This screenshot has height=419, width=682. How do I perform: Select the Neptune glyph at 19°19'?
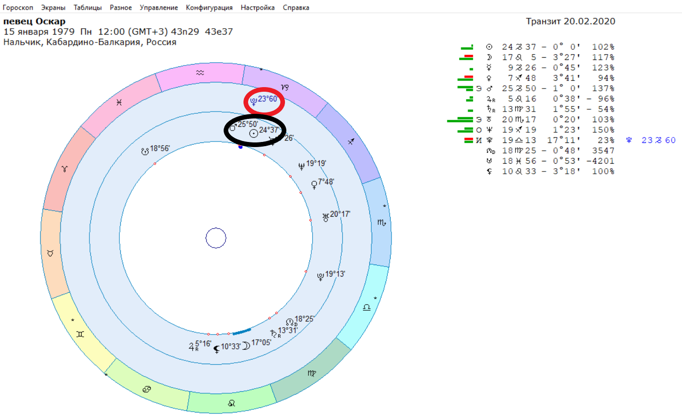pyautogui.click(x=302, y=166)
